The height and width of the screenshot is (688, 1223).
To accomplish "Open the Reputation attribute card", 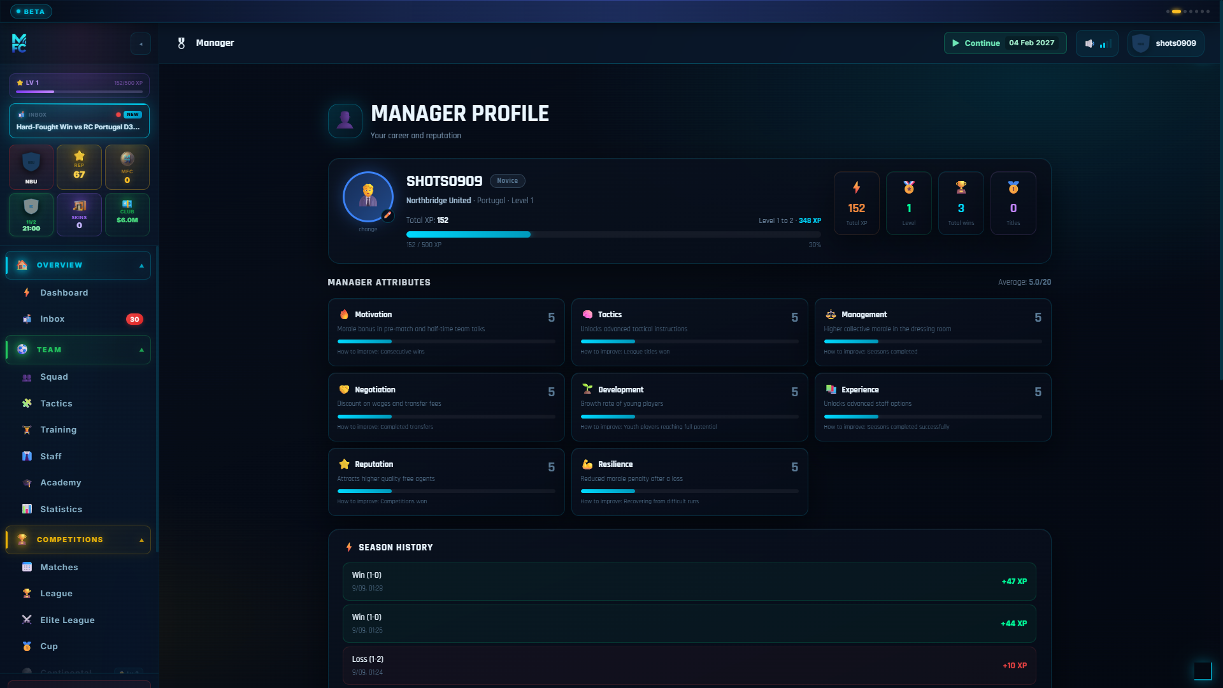I will click(446, 482).
